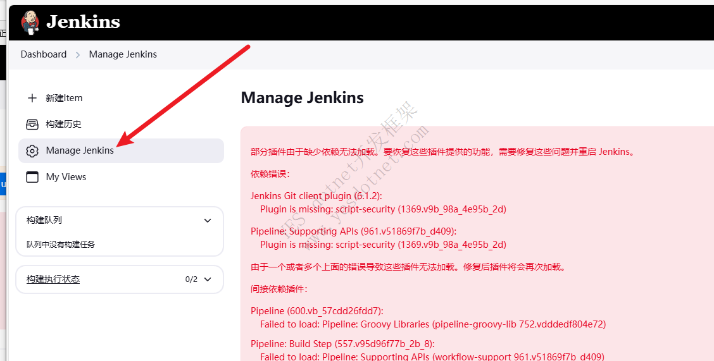
Task: Click Manage Jenkins breadcrumb
Action: tap(123, 54)
